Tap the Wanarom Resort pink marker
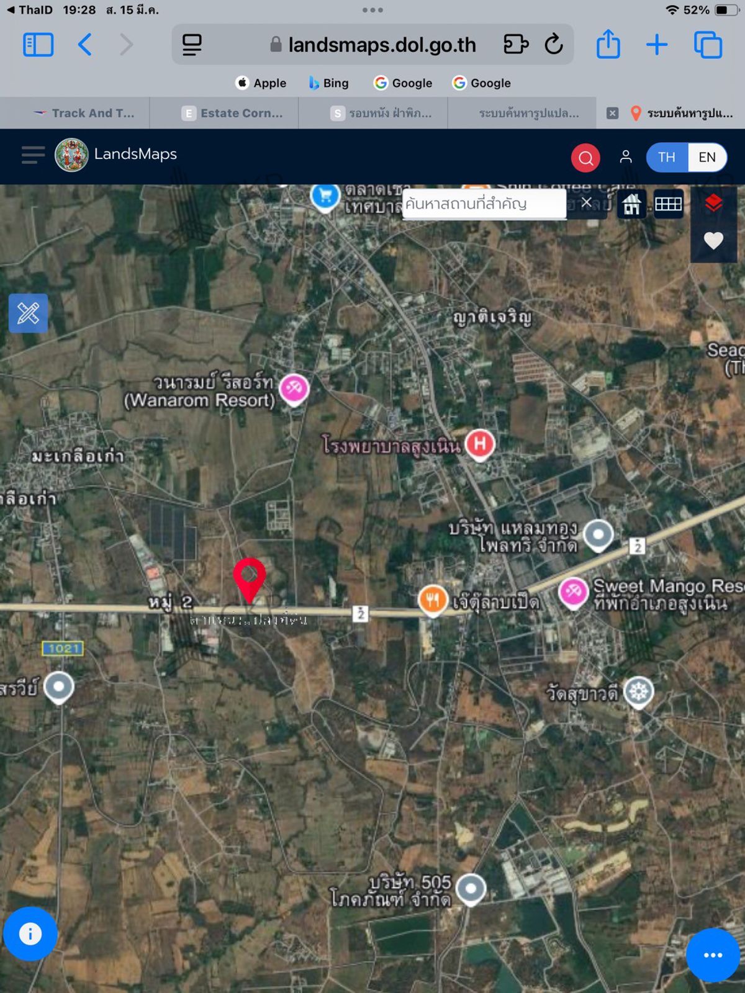This screenshot has width=745, height=993. (294, 390)
